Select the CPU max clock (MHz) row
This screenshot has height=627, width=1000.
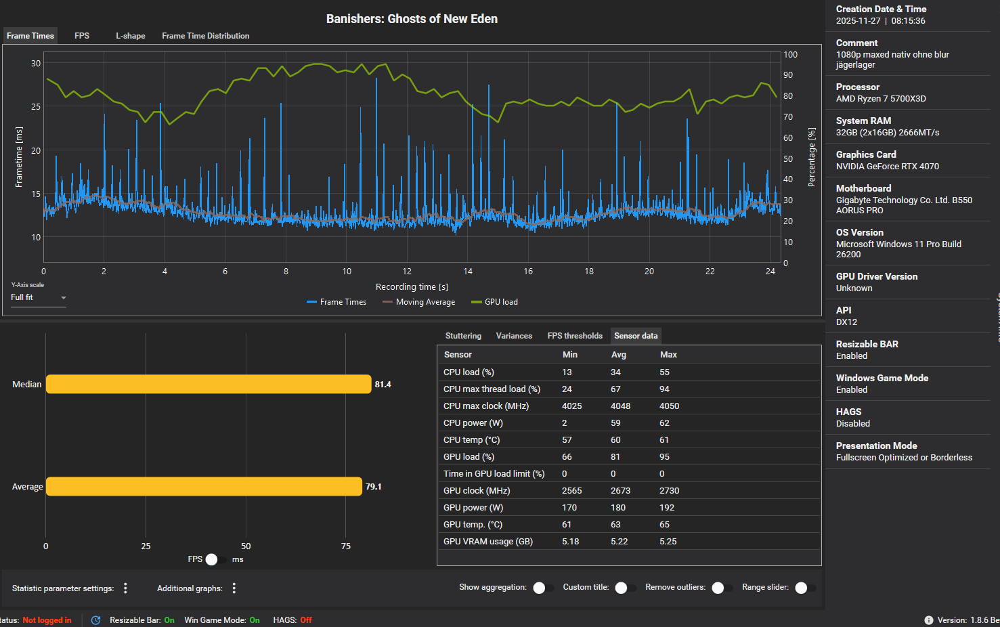(629, 406)
